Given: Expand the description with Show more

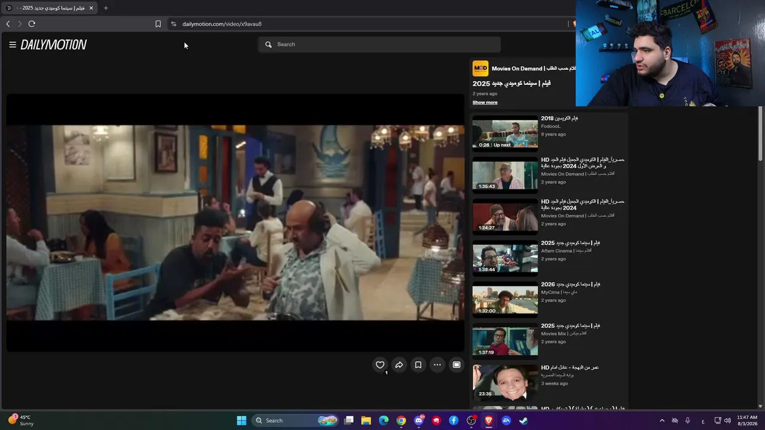Looking at the screenshot, I should pos(485,103).
